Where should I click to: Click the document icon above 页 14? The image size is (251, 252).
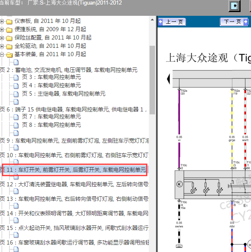point(16,206)
